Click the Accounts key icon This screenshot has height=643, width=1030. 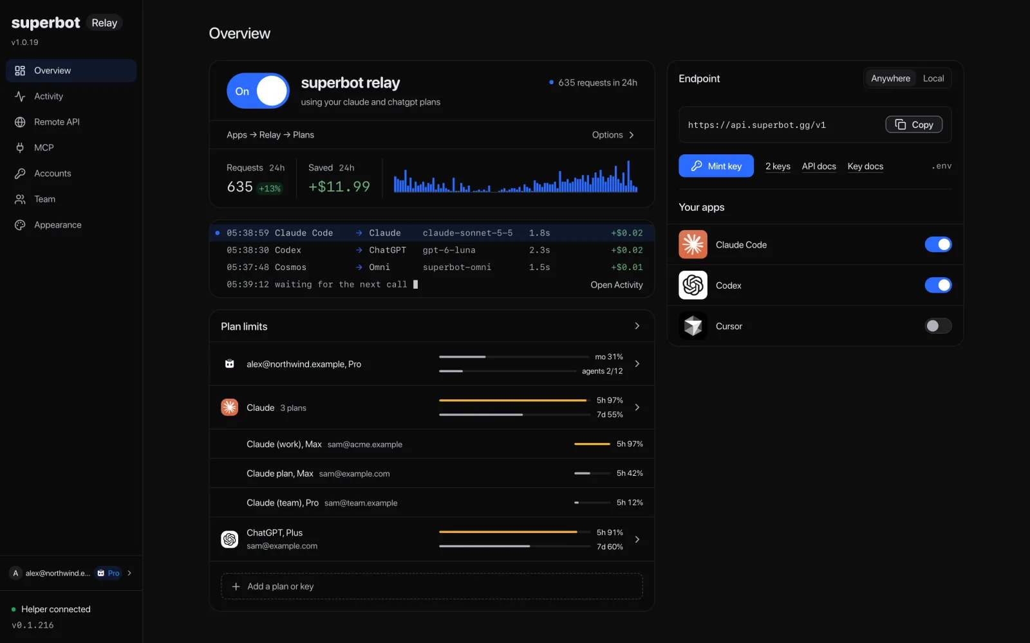20,174
